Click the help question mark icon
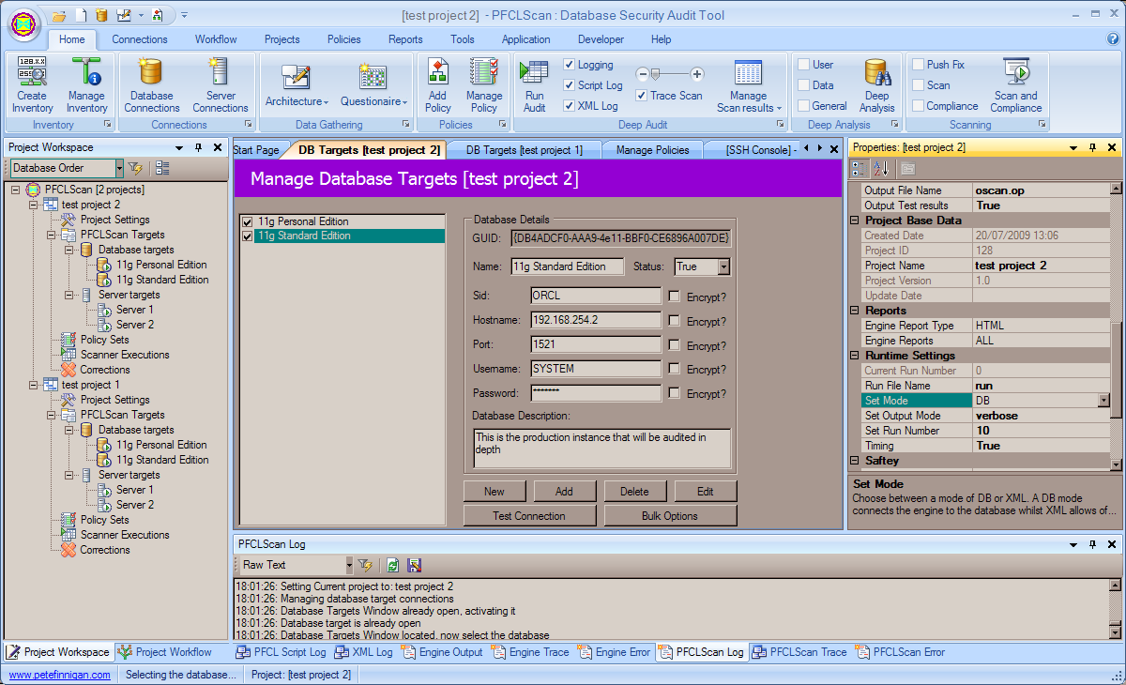 click(1113, 39)
